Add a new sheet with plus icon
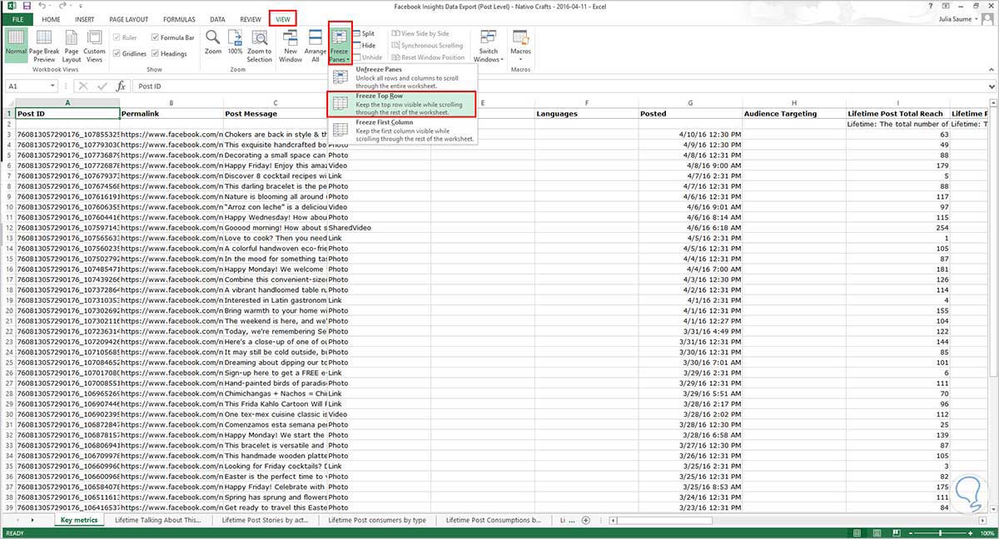 pyautogui.click(x=586, y=520)
